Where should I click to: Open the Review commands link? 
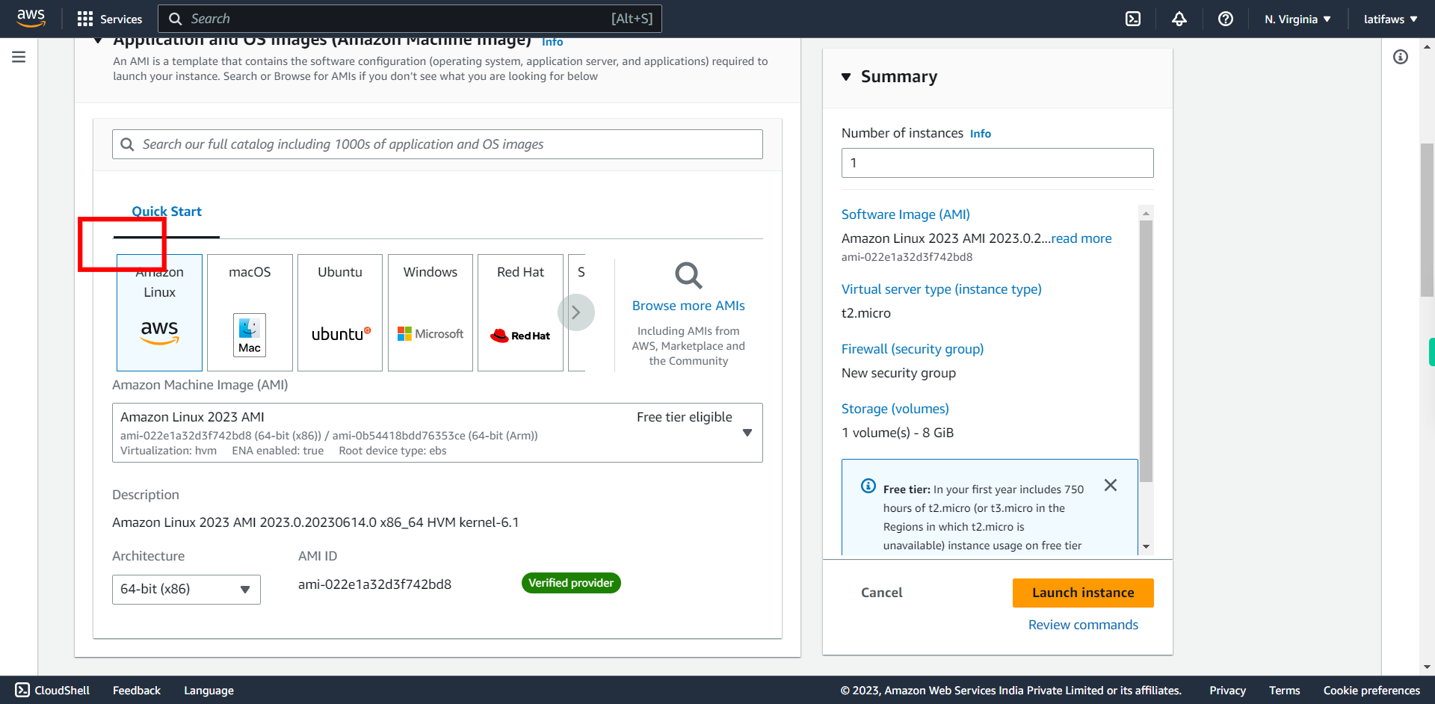point(1083,625)
